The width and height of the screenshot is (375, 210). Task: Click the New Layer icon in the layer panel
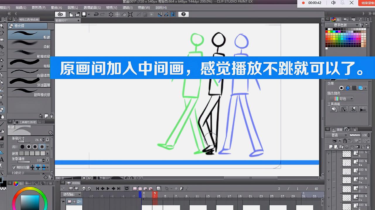pos(330,146)
